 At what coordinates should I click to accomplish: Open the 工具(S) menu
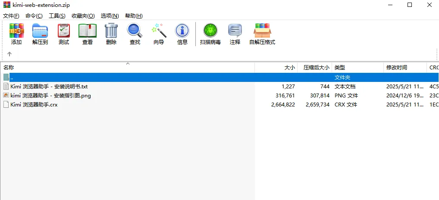[x=57, y=16]
